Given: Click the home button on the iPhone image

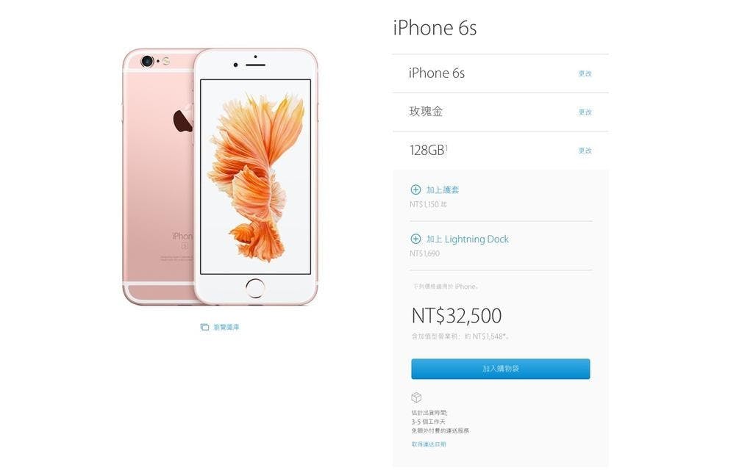Looking at the screenshot, I should [x=255, y=288].
